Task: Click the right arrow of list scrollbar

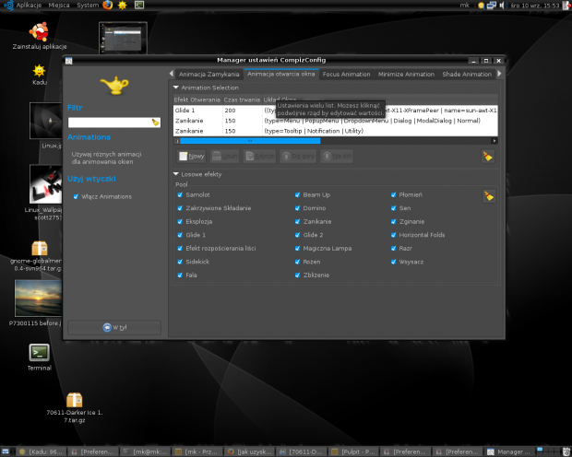Action: (x=495, y=141)
